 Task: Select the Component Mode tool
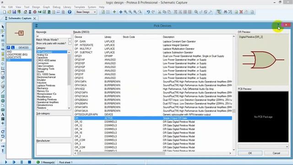pyautogui.click(x=3, y=31)
